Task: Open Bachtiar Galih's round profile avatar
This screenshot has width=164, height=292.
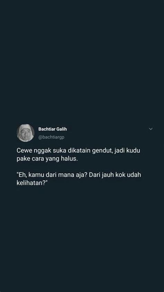Action: pos(26,133)
